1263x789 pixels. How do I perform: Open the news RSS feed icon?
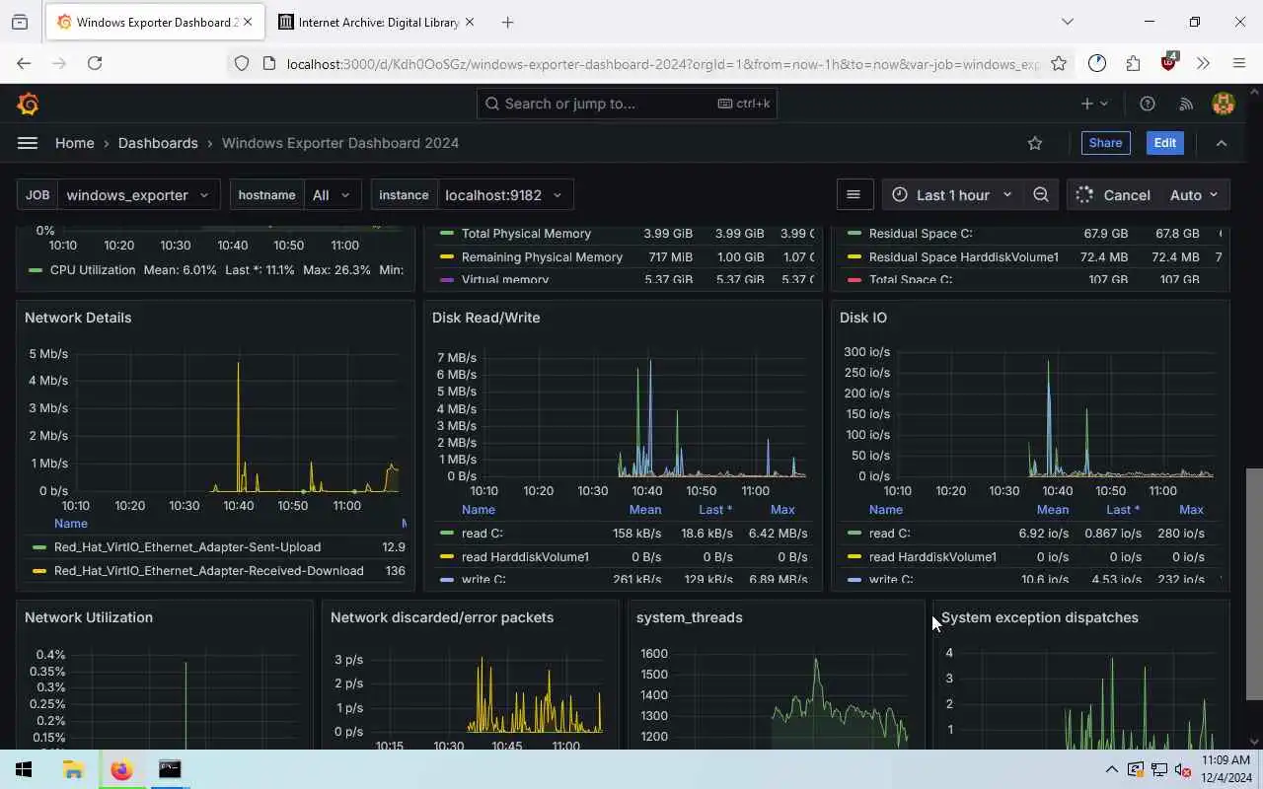(x=1186, y=104)
